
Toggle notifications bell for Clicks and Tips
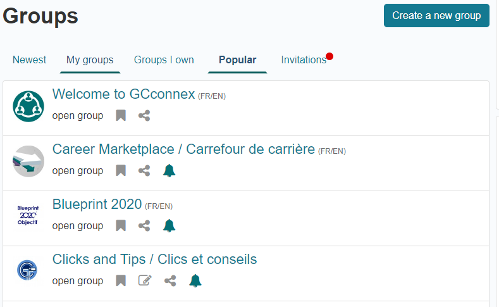point(195,280)
